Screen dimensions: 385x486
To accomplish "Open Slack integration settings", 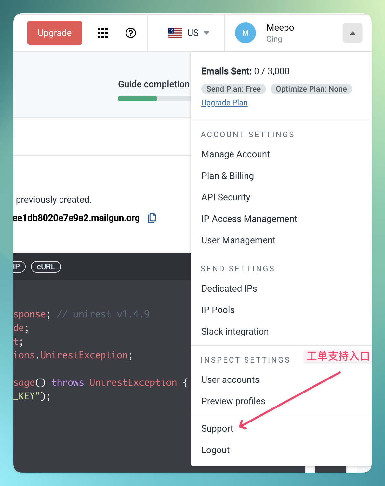I will coord(235,332).
